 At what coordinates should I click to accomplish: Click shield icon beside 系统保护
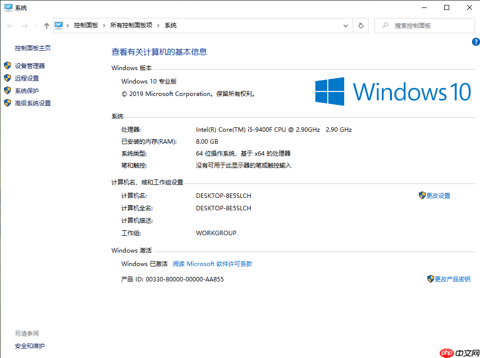point(7,90)
